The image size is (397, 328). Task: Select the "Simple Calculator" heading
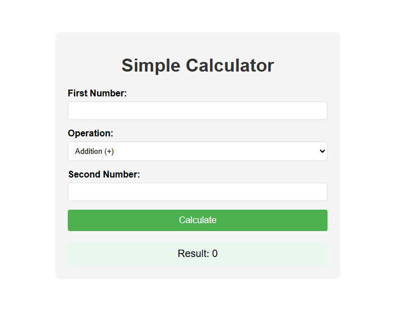coord(197,65)
